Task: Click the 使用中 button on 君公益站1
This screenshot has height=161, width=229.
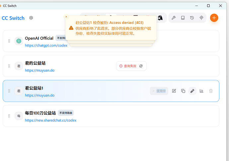Action: (159, 91)
